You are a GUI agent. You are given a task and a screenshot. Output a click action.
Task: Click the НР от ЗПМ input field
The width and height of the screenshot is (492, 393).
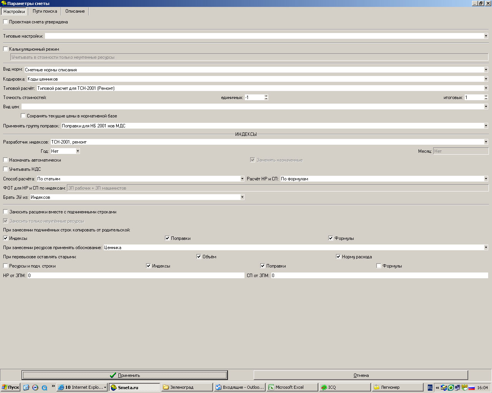[x=136, y=276]
